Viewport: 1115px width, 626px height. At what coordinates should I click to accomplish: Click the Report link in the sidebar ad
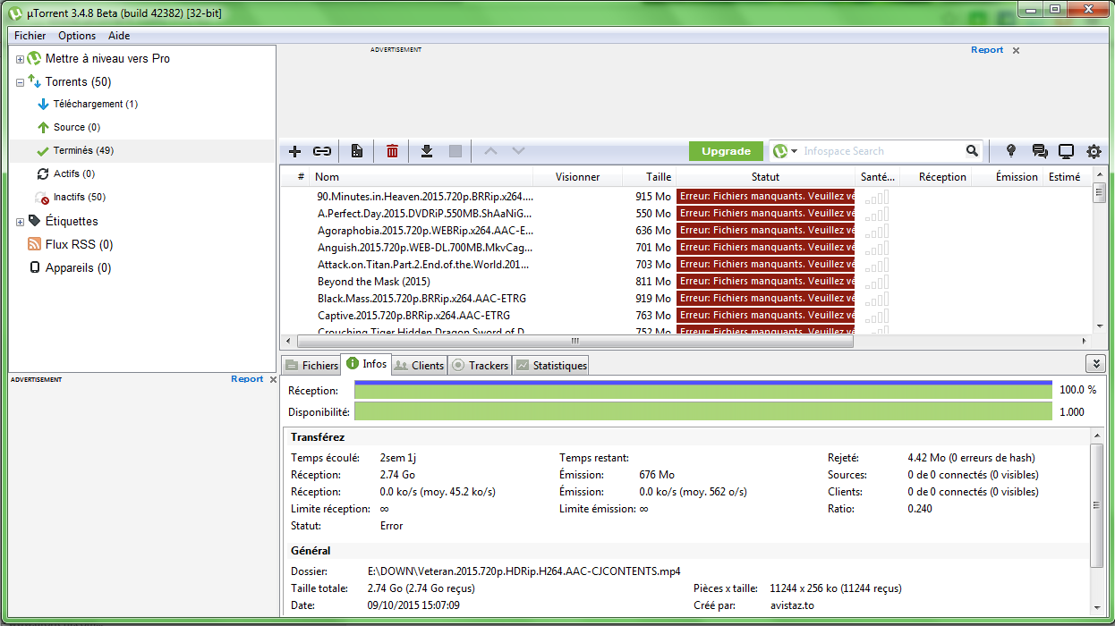tap(247, 379)
